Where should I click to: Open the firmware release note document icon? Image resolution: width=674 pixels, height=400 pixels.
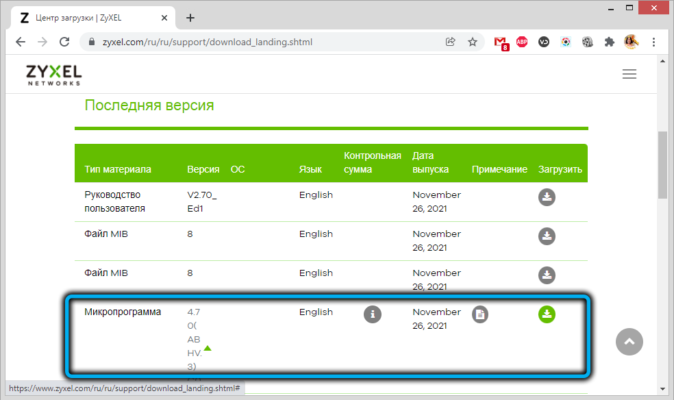click(480, 314)
